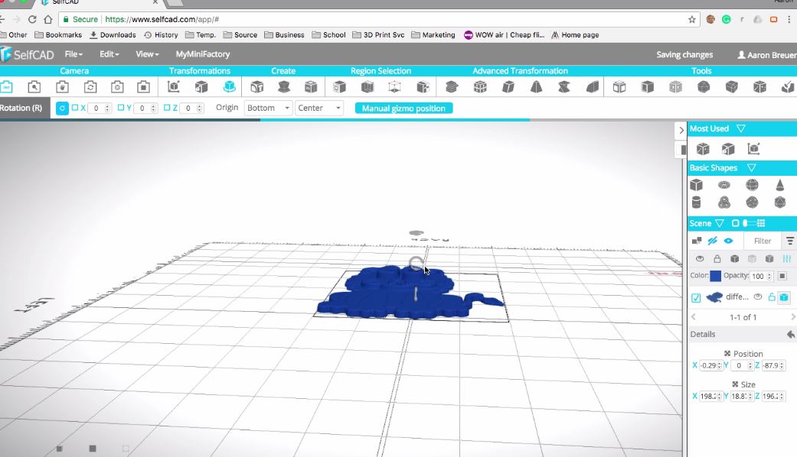Image resolution: width=797 pixels, height=457 pixels.
Task: Open MyMiniFactory menu item
Action: pyautogui.click(x=203, y=53)
